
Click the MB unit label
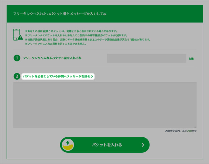(192, 58)
